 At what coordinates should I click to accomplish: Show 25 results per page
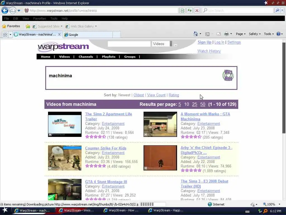point(195,104)
